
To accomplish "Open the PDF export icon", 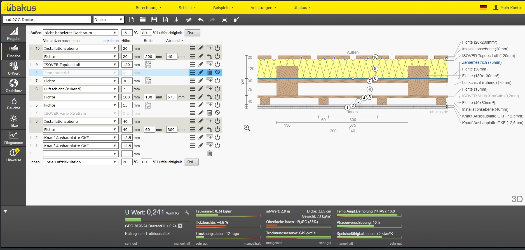I will (165, 20).
